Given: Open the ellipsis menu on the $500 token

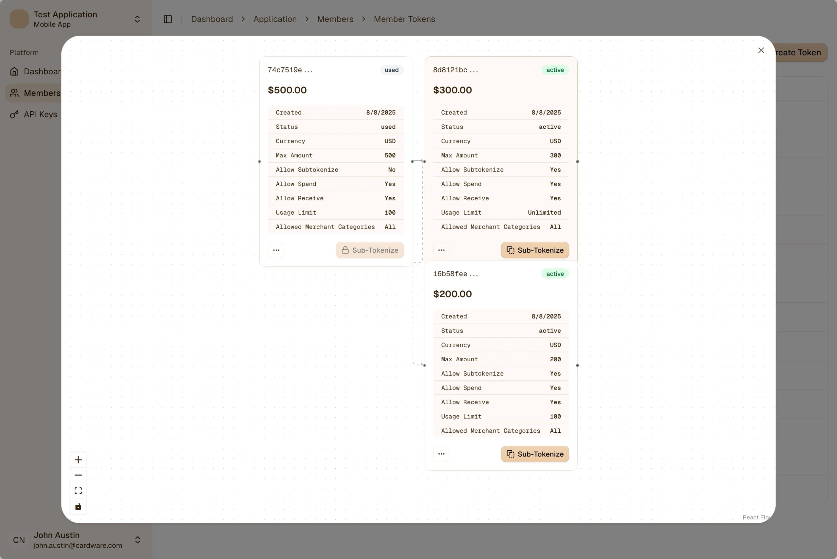Looking at the screenshot, I should [276, 250].
